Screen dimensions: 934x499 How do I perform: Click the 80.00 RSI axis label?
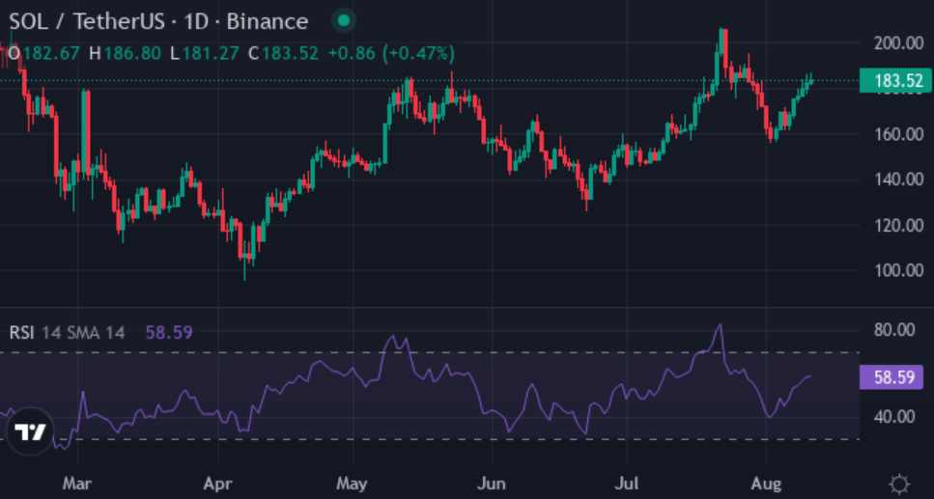893,330
